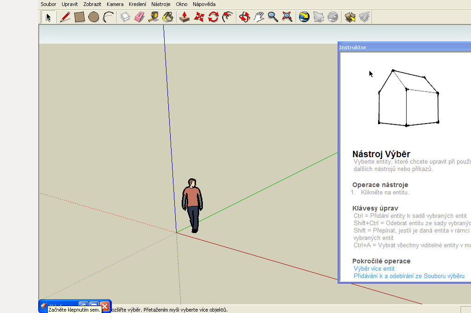Follow the 'Výběr více entit' link
The width and height of the screenshot is (471, 313).
pyautogui.click(x=374, y=268)
